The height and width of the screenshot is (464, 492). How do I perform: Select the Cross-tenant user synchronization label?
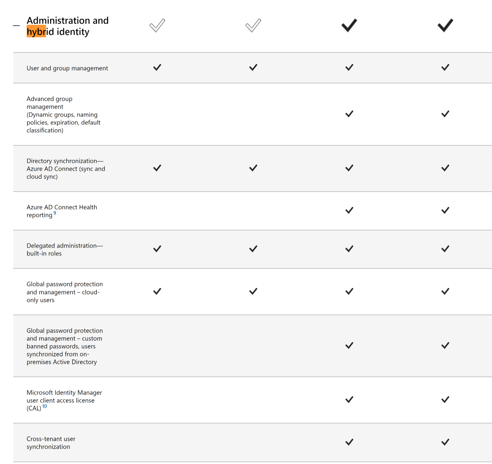click(51, 443)
